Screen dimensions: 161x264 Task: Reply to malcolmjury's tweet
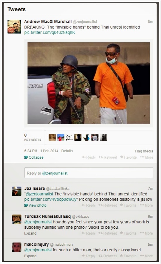(88, 256)
